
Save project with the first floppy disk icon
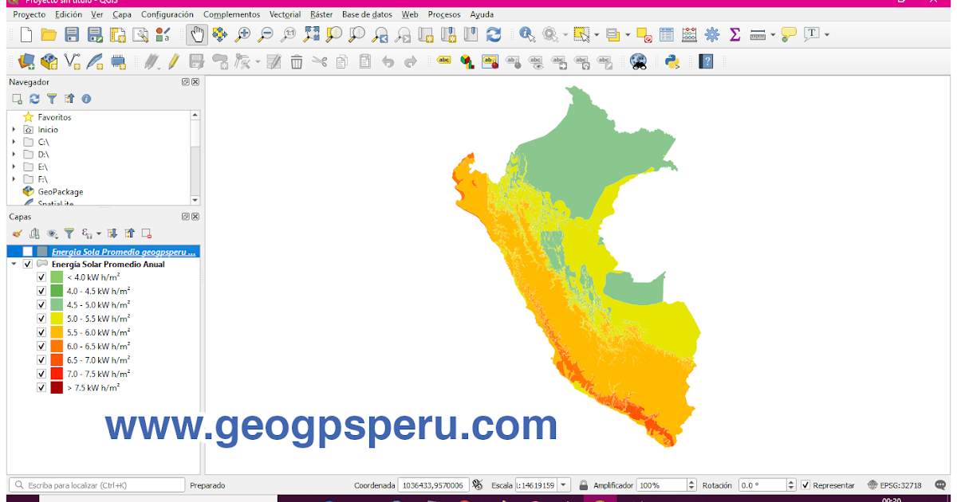tap(72, 34)
